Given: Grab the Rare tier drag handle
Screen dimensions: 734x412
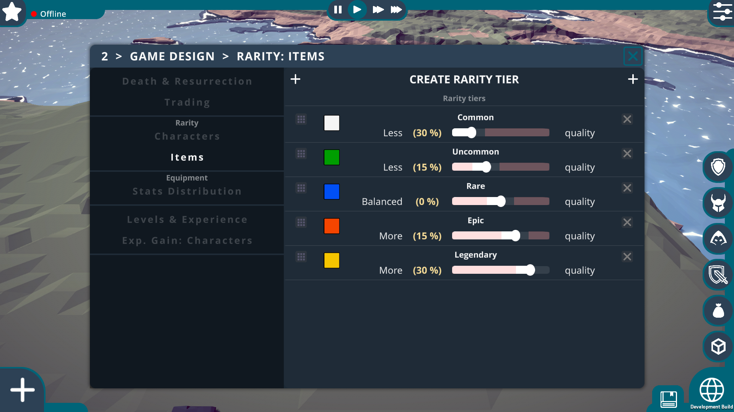Looking at the screenshot, I should click(301, 188).
